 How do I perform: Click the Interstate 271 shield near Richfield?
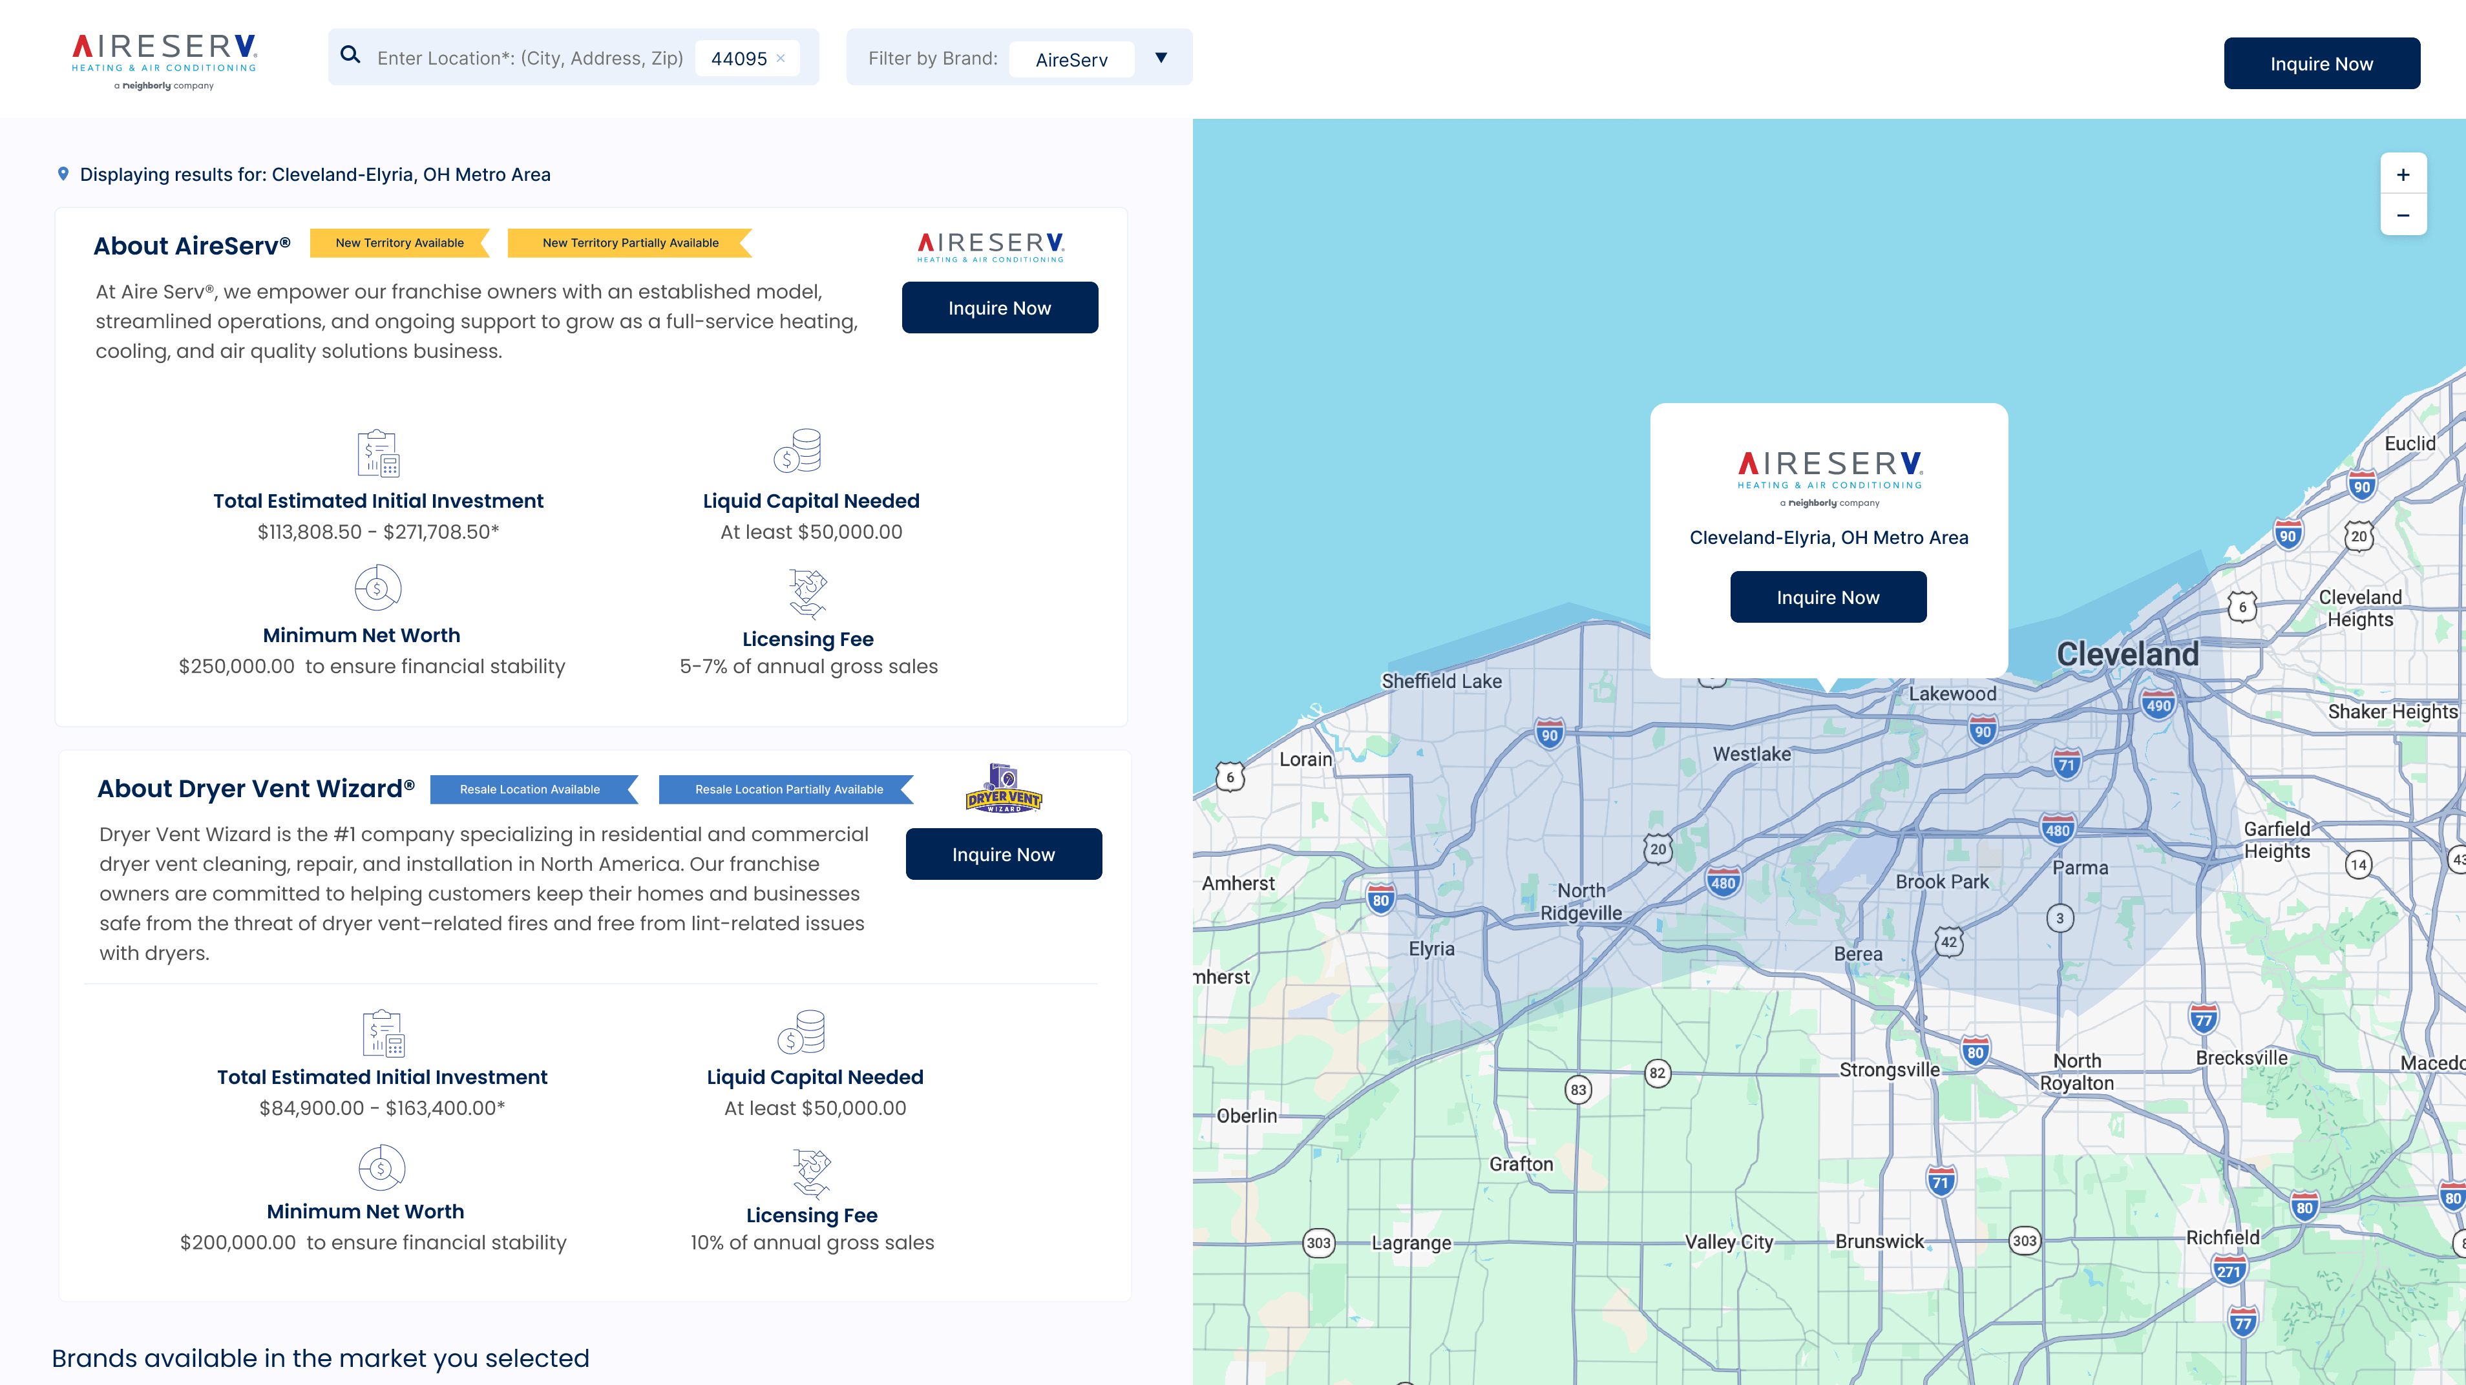click(2229, 1270)
